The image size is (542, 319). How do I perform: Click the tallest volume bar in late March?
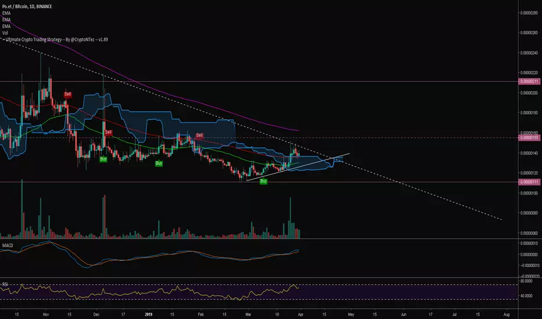click(x=290, y=218)
